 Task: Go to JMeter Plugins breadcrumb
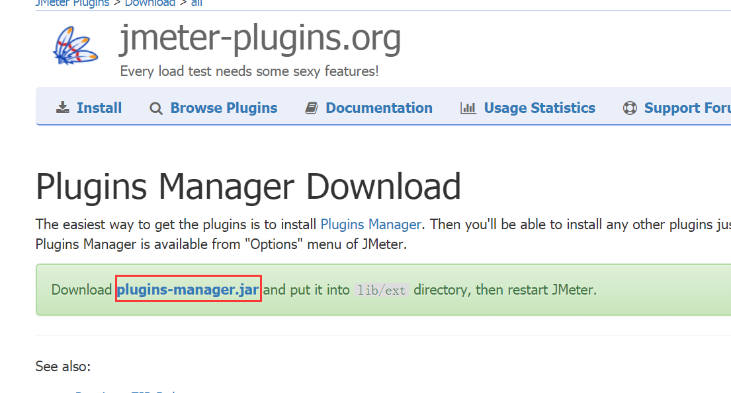tap(71, 3)
